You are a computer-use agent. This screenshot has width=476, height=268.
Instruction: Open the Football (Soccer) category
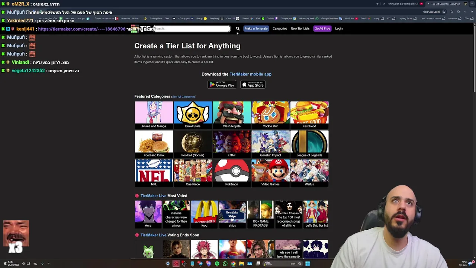click(x=193, y=144)
